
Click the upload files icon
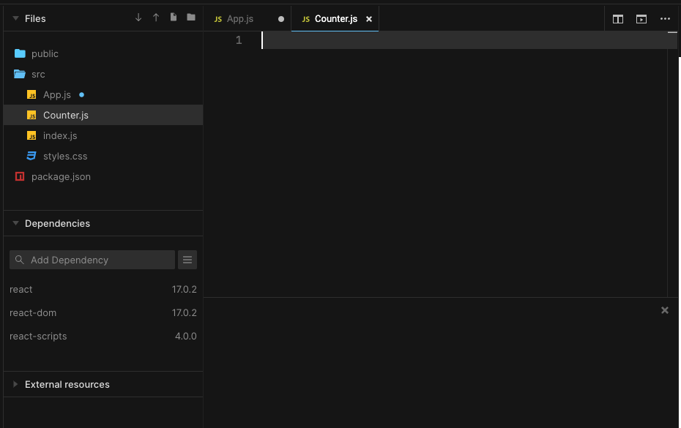(155, 17)
